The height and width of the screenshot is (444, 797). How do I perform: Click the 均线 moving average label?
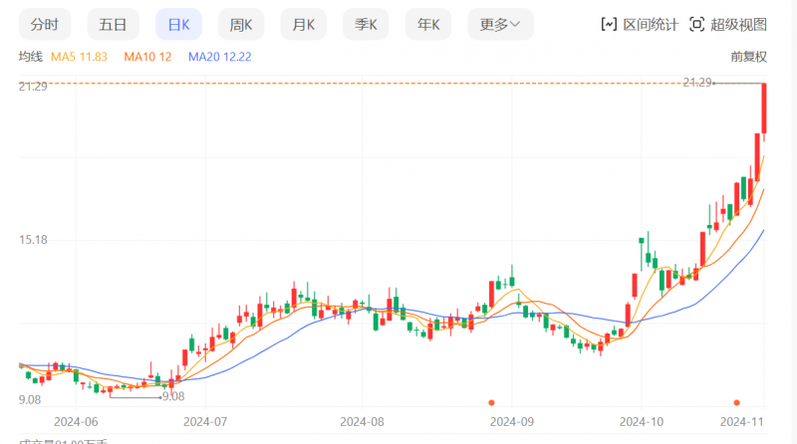[30, 57]
